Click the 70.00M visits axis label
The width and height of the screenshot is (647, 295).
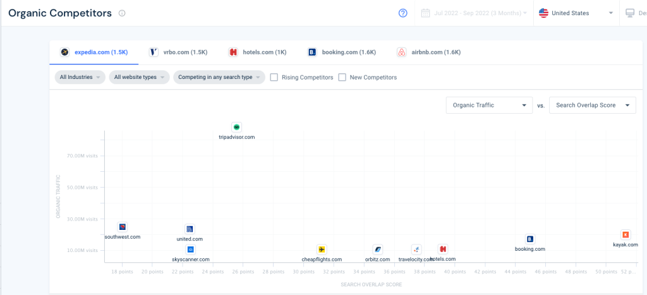tap(83, 156)
